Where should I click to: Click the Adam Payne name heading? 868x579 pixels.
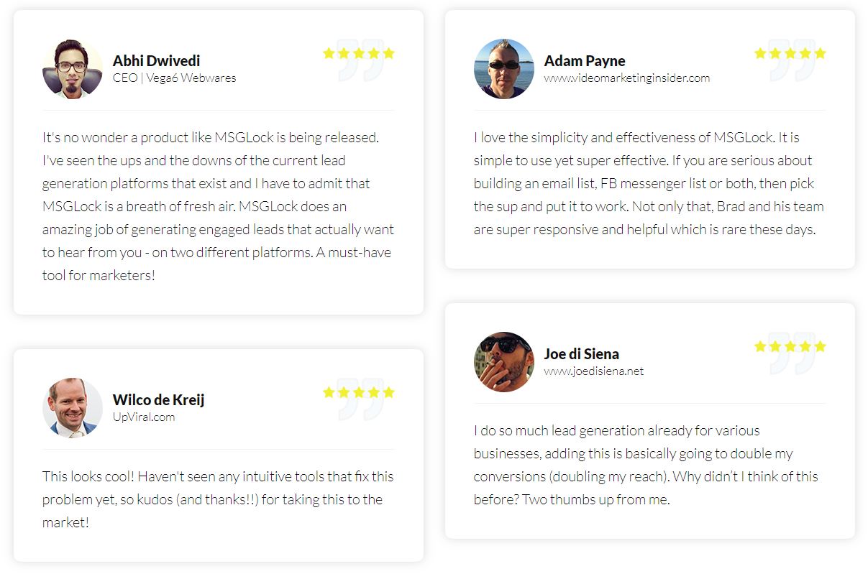point(585,61)
